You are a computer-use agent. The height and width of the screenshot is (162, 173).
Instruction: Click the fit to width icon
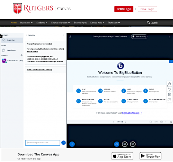tap(166, 122)
